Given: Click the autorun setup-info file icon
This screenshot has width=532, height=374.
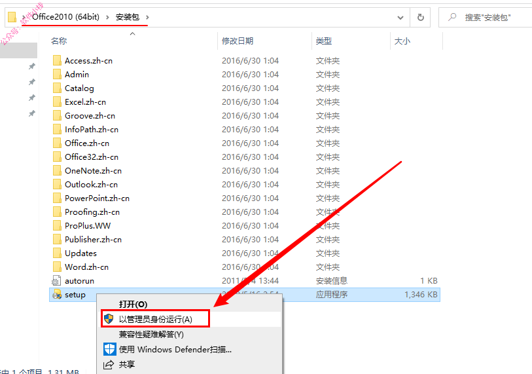Looking at the screenshot, I should [56, 280].
